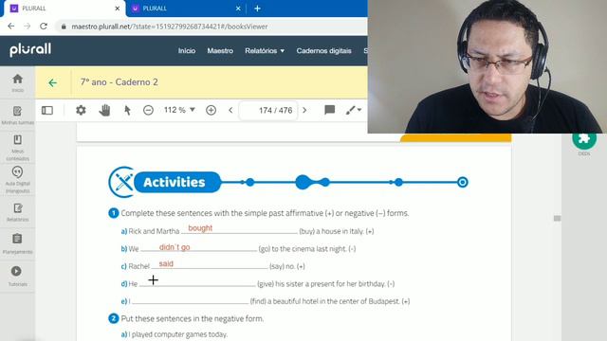Zoom out with minus button

(x=148, y=110)
